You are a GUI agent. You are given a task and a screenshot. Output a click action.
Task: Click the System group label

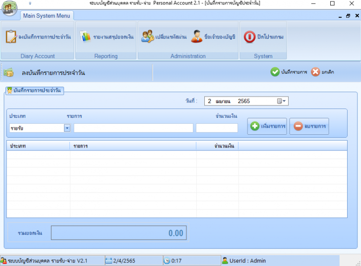click(263, 56)
